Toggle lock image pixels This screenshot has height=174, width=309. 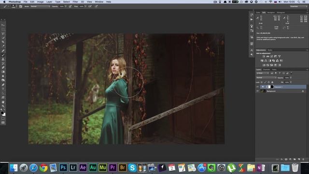pyautogui.click(x=265, y=82)
